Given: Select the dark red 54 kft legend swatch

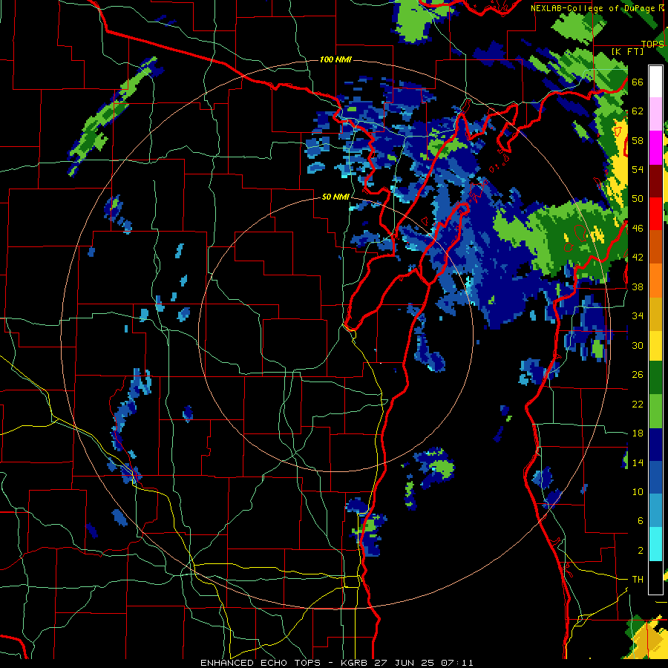Looking at the screenshot, I should pos(655,181).
